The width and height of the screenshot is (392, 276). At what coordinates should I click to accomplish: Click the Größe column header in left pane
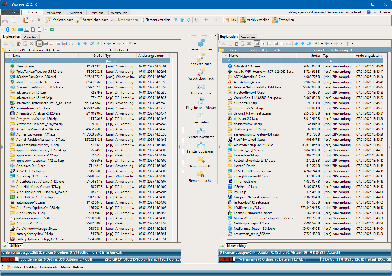pos(91,56)
